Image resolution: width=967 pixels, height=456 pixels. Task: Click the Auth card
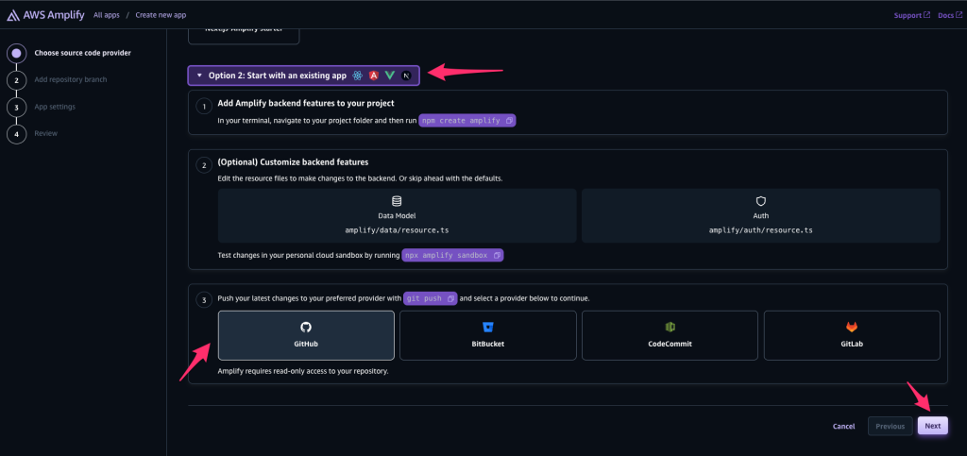click(760, 215)
